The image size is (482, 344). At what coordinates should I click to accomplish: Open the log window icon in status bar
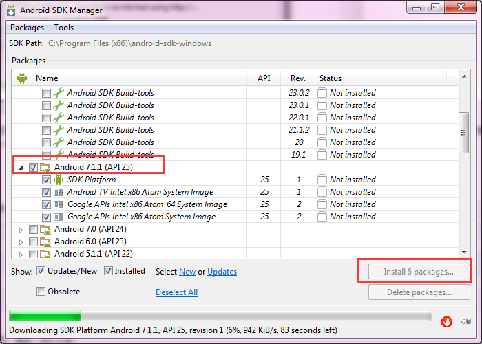point(465,322)
